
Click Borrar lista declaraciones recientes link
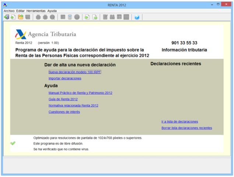[187, 128]
